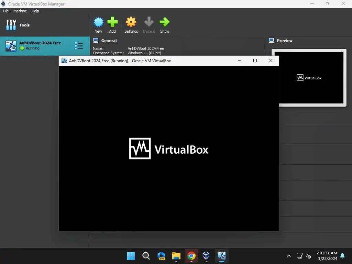Viewport: 352px width, 264px height.
Task: Open the VM tools list menu icon
Action: click(x=79, y=46)
